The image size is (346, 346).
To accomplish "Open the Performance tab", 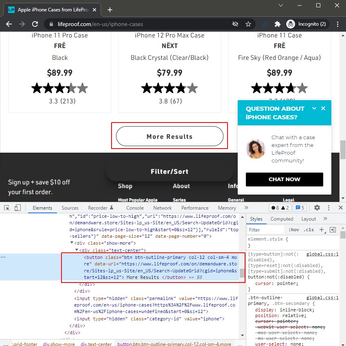I will click(195, 208).
